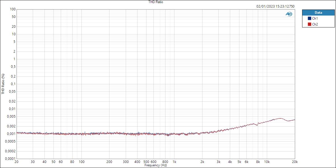Click the Frequency (Hz) axis label
The image size is (336, 168).
point(155,165)
